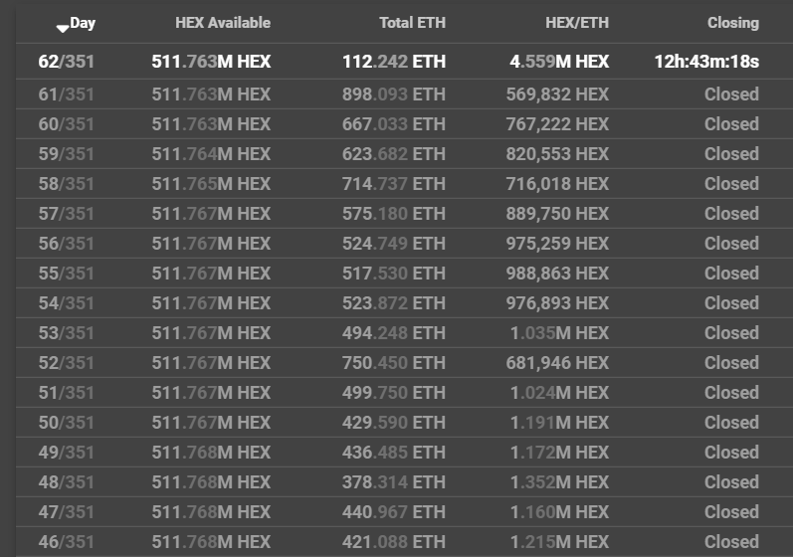
Task: Click the Closing column header
Action: [733, 23]
